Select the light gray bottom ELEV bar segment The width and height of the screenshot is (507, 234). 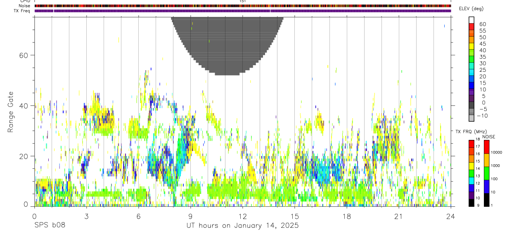click(472, 118)
